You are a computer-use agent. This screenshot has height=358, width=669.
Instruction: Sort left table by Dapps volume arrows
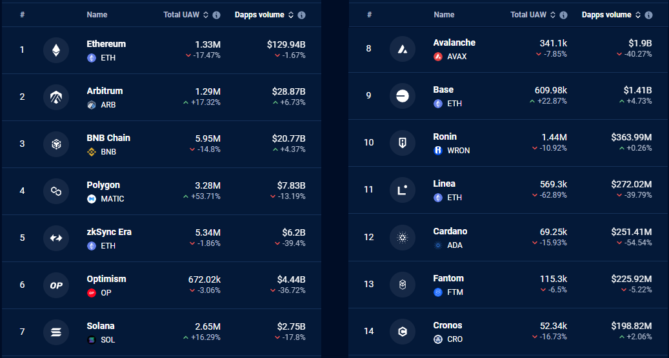(291, 15)
